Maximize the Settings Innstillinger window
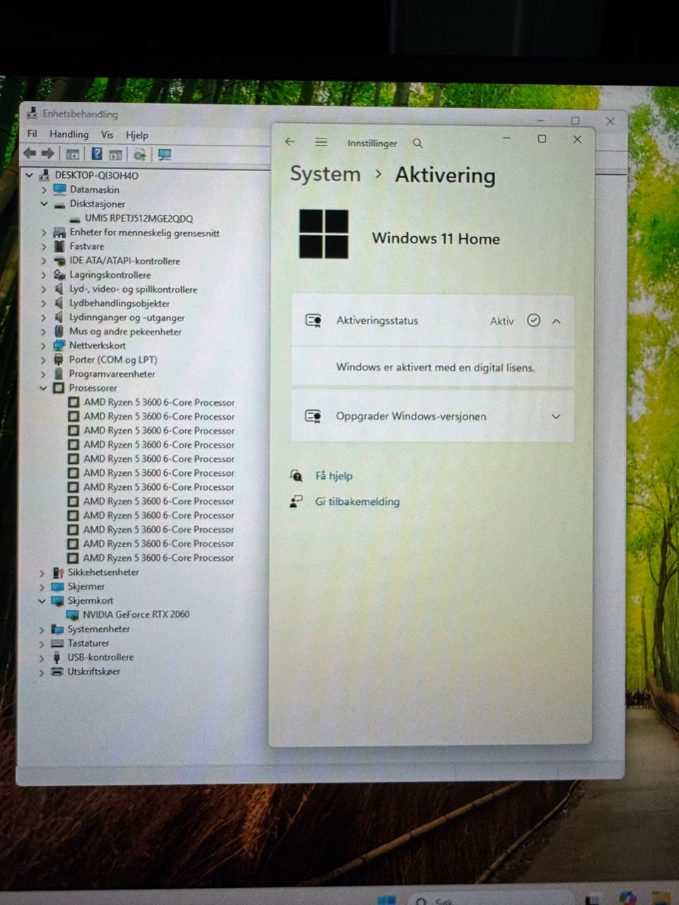The height and width of the screenshot is (905, 679). (542, 139)
